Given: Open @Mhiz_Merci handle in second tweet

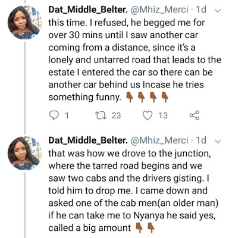Looking at the screenshot, I should [x=159, y=140].
